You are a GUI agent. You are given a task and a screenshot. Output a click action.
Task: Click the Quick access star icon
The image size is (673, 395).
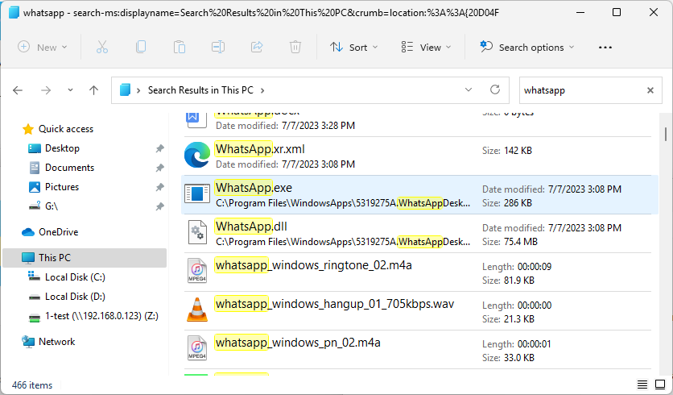(x=28, y=129)
